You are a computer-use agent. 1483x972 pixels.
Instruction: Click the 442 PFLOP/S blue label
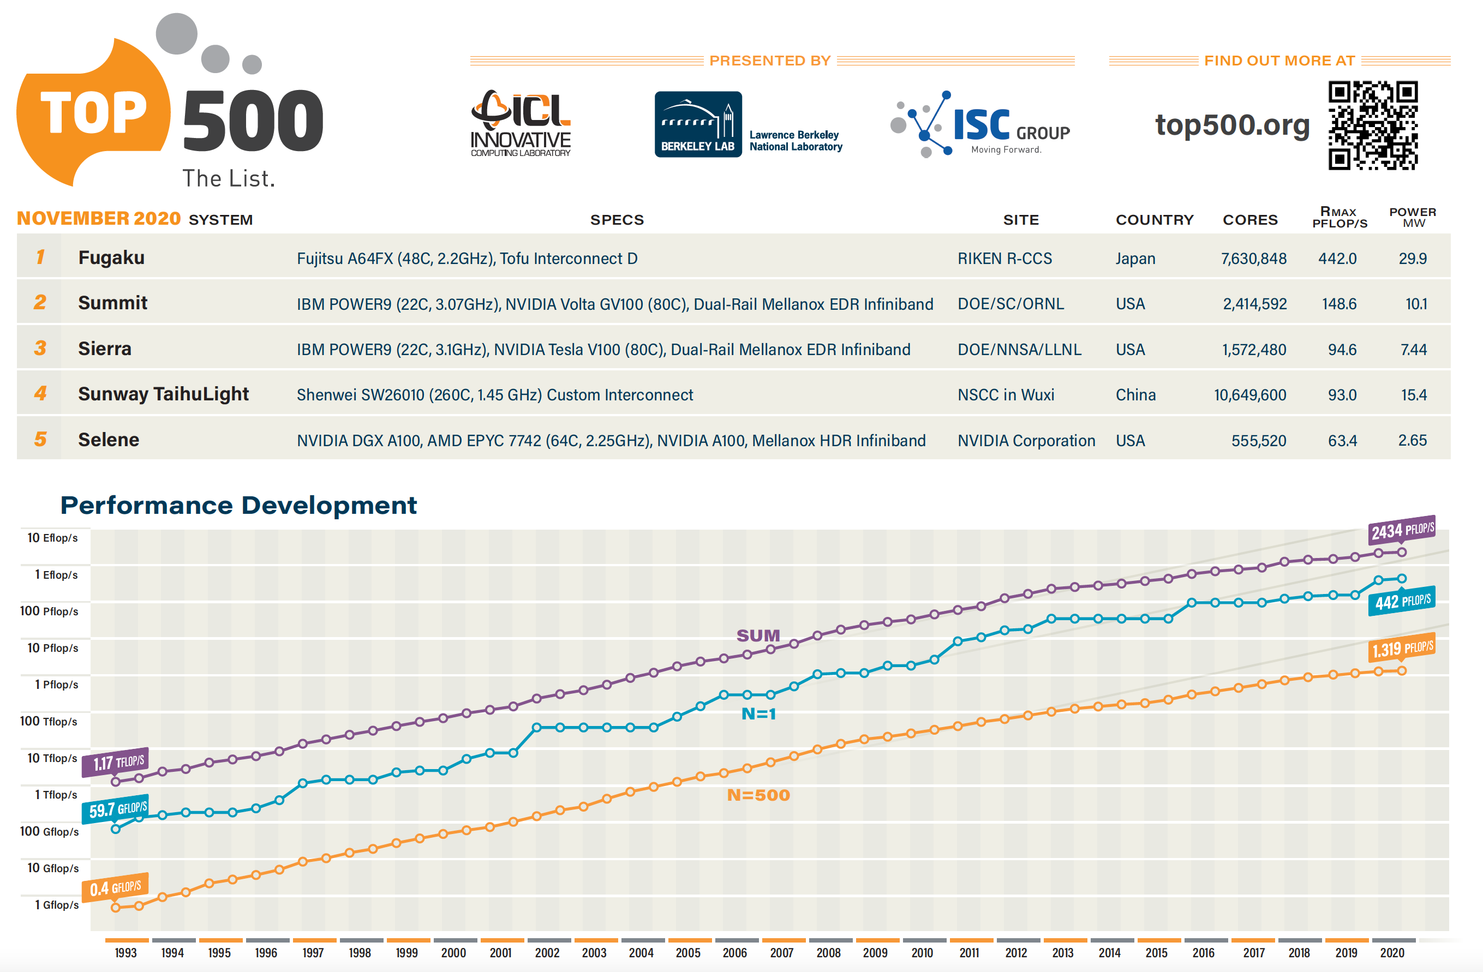pyautogui.click(x=1402, y=601)
